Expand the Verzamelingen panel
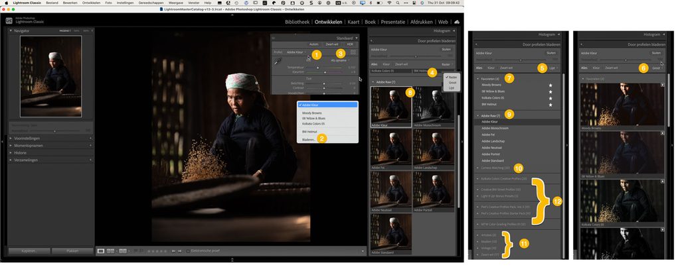Viewport: 680px width, 271px height. [x=11, y=160]
